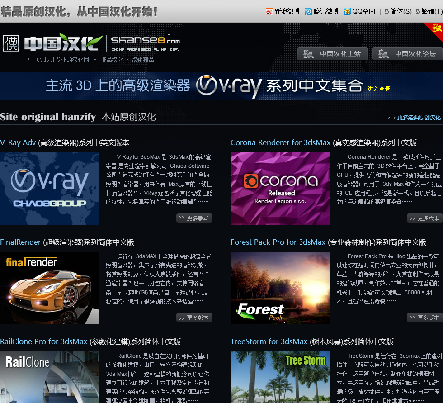Viewport: 443px width, 403px height.
Task: Click the Forest Pack sunset thumbnail
Action: [280, 288]
